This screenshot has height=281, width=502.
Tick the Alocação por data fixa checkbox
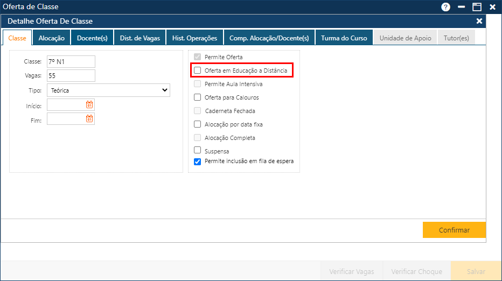[198, 124]
